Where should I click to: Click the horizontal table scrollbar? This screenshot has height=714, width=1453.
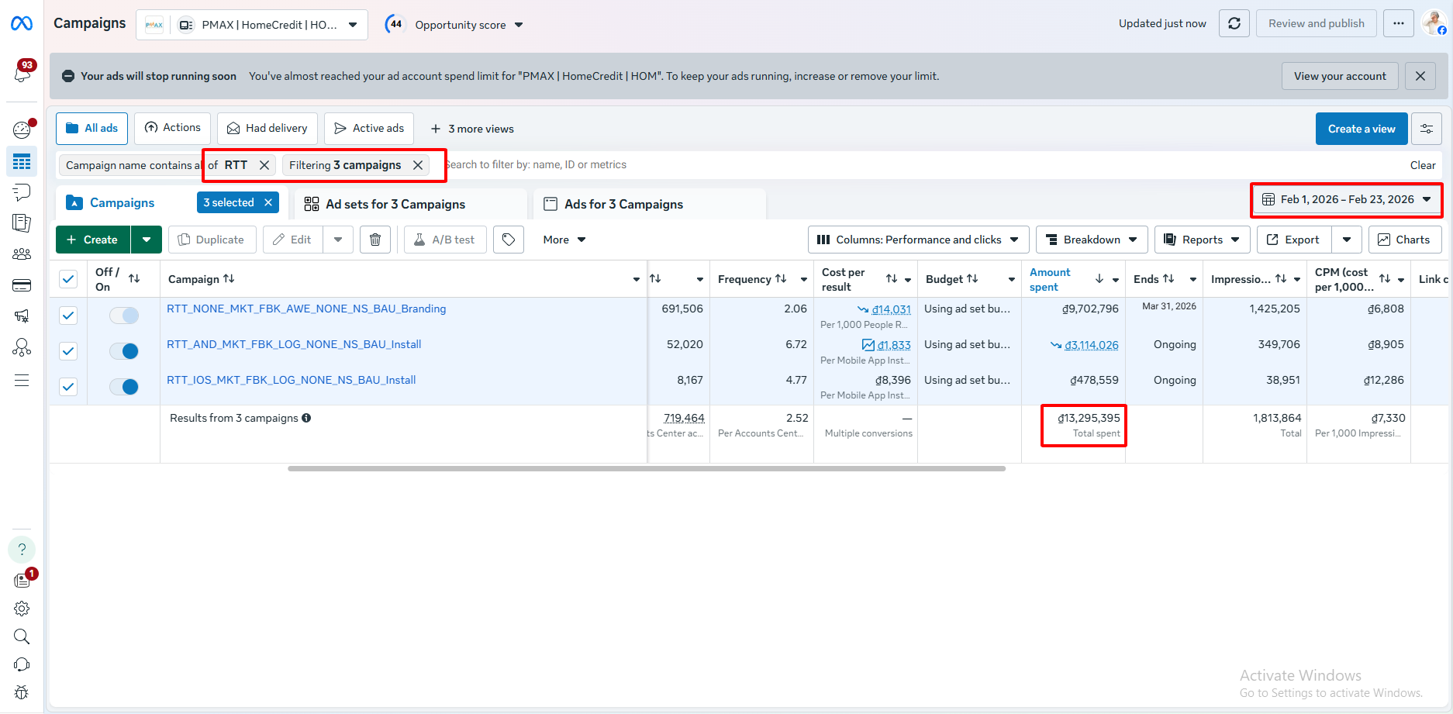[x=647, y=468]
